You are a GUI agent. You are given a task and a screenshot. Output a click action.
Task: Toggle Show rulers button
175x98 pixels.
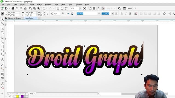click(90, 8)
